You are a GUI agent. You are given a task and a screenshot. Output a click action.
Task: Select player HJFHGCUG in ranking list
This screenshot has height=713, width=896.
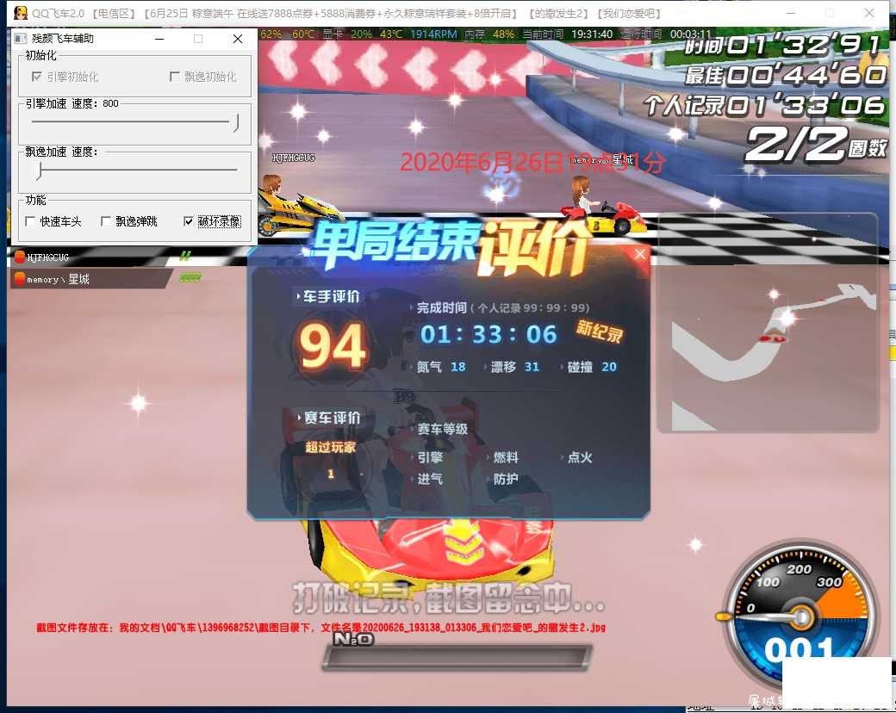point(91,257)
